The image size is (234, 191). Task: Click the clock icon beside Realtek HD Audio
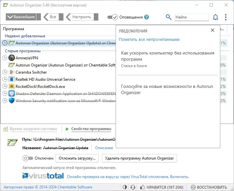click(5, 79)
